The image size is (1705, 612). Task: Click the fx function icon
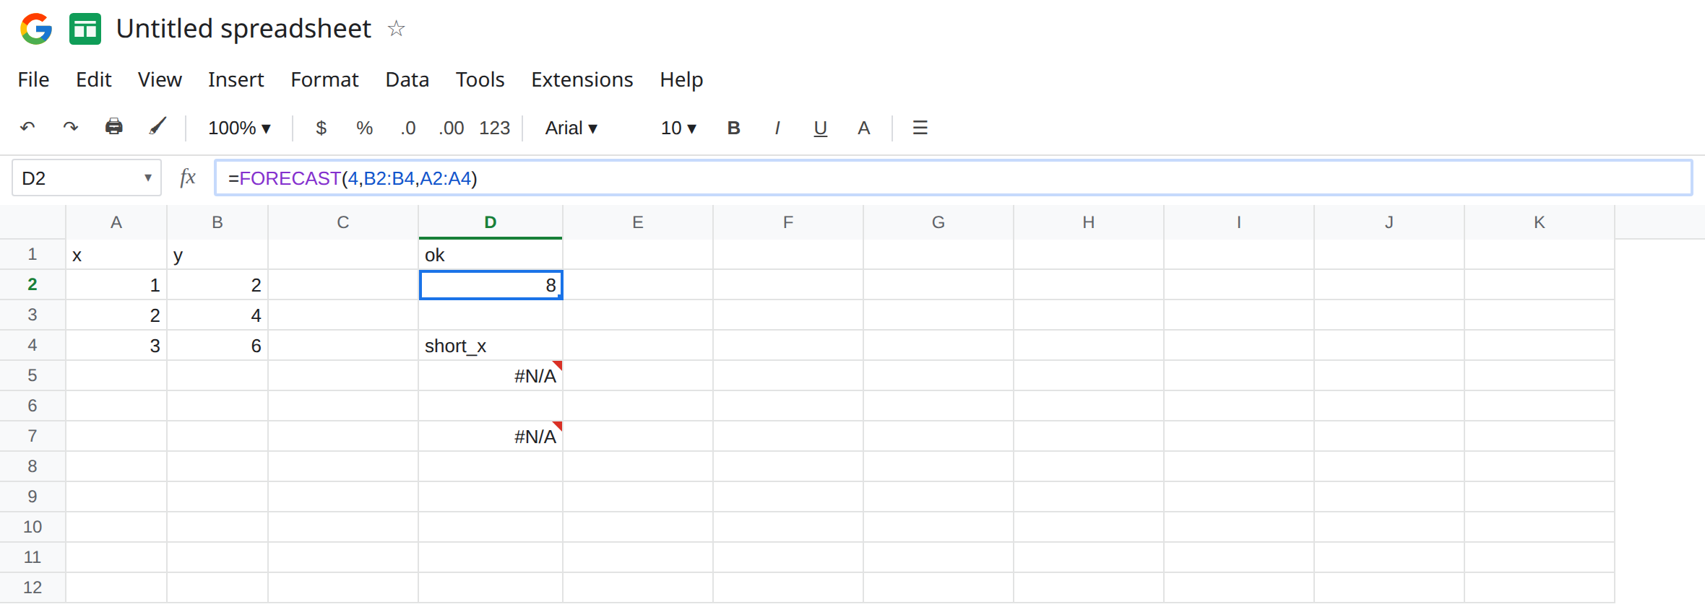188,178
